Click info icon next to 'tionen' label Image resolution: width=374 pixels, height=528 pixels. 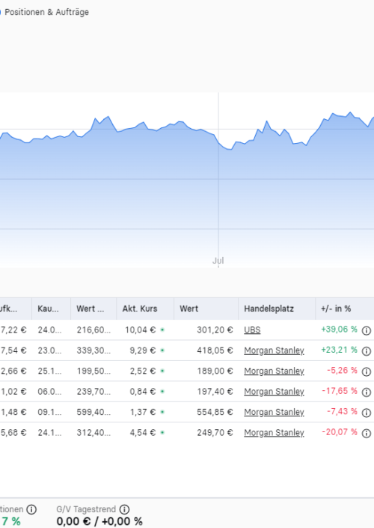(31, 509)
